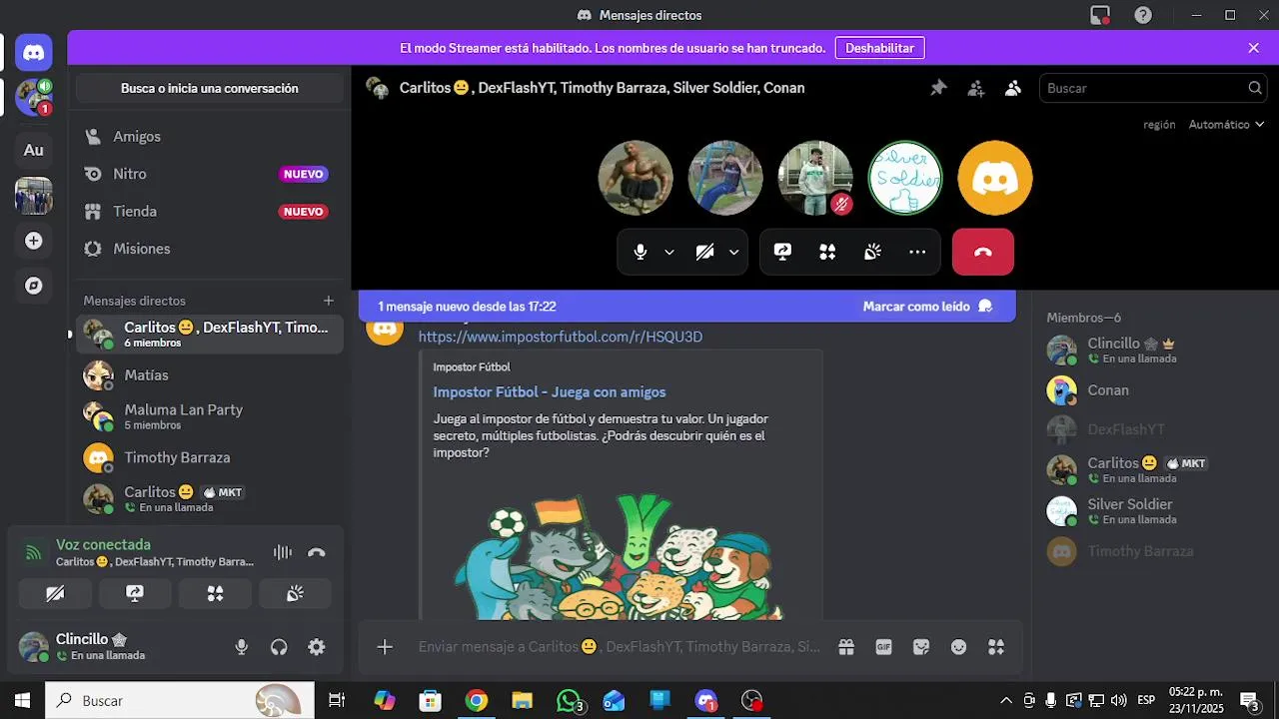Click Silver Soldier avatar in call
Viewport: 1279px width, 719px height.
coord(905,178)
